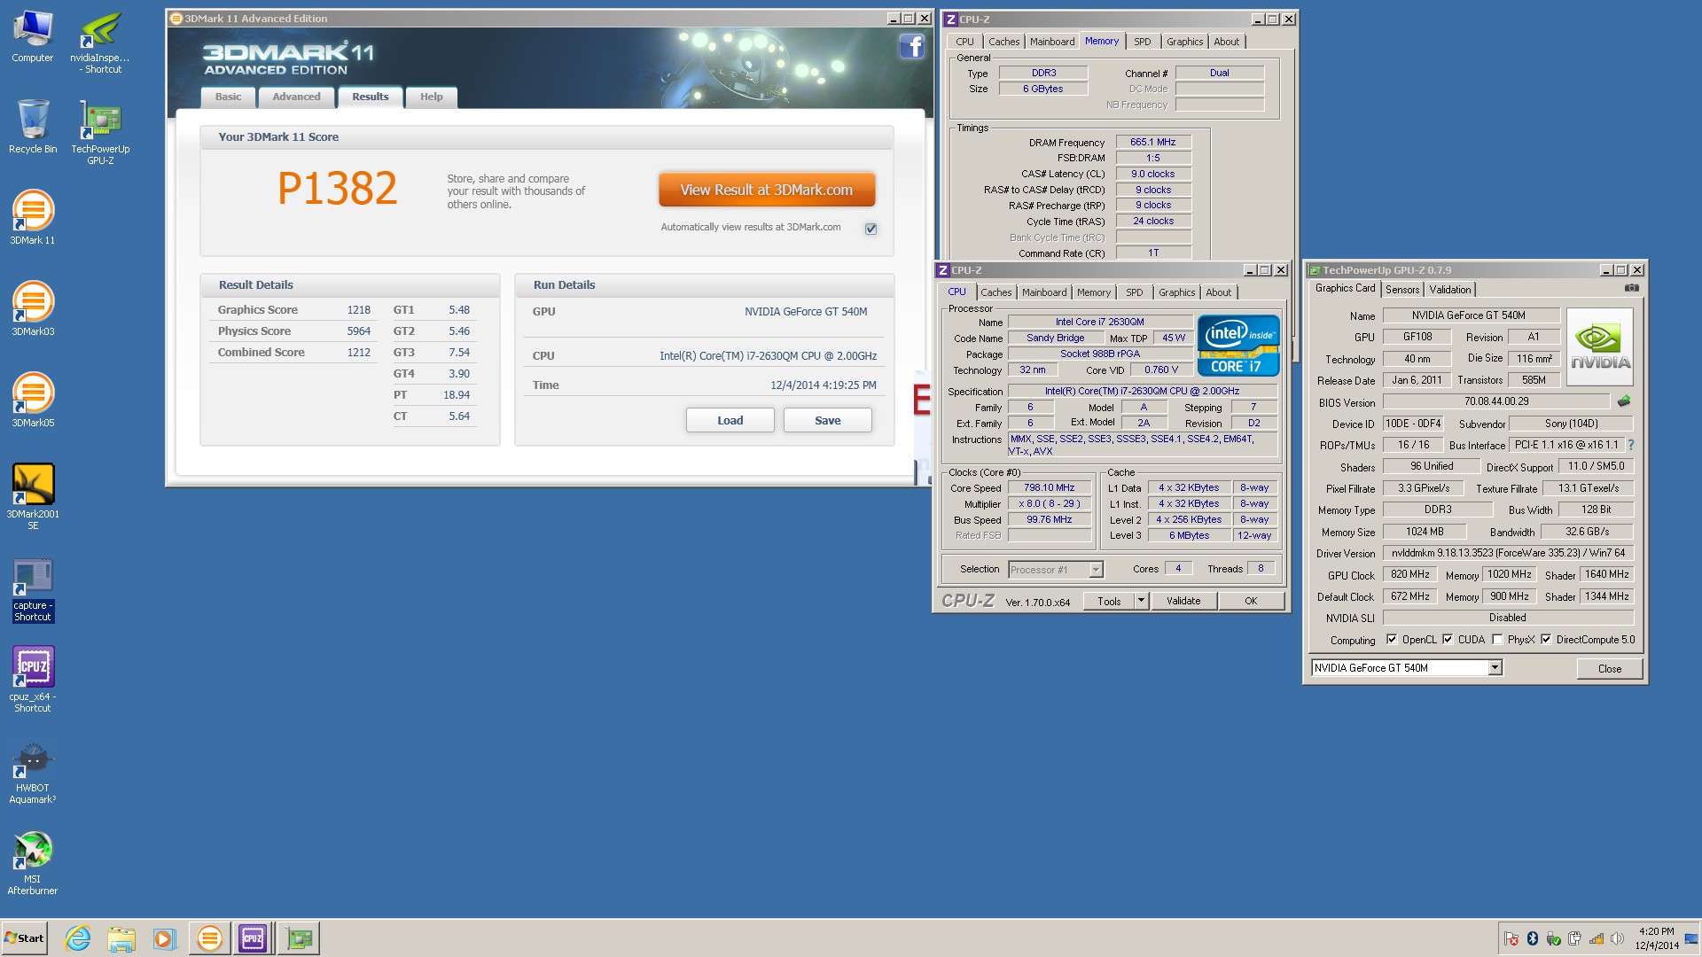Open Windows Media Player on taskbar
The height and width of the screenshot is (957, 1702).
(164, 938)
